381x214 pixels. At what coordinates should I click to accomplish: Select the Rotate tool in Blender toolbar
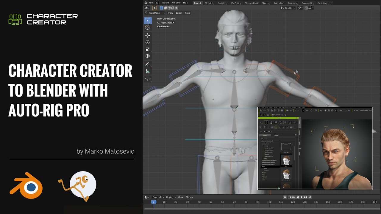[148, 42]
